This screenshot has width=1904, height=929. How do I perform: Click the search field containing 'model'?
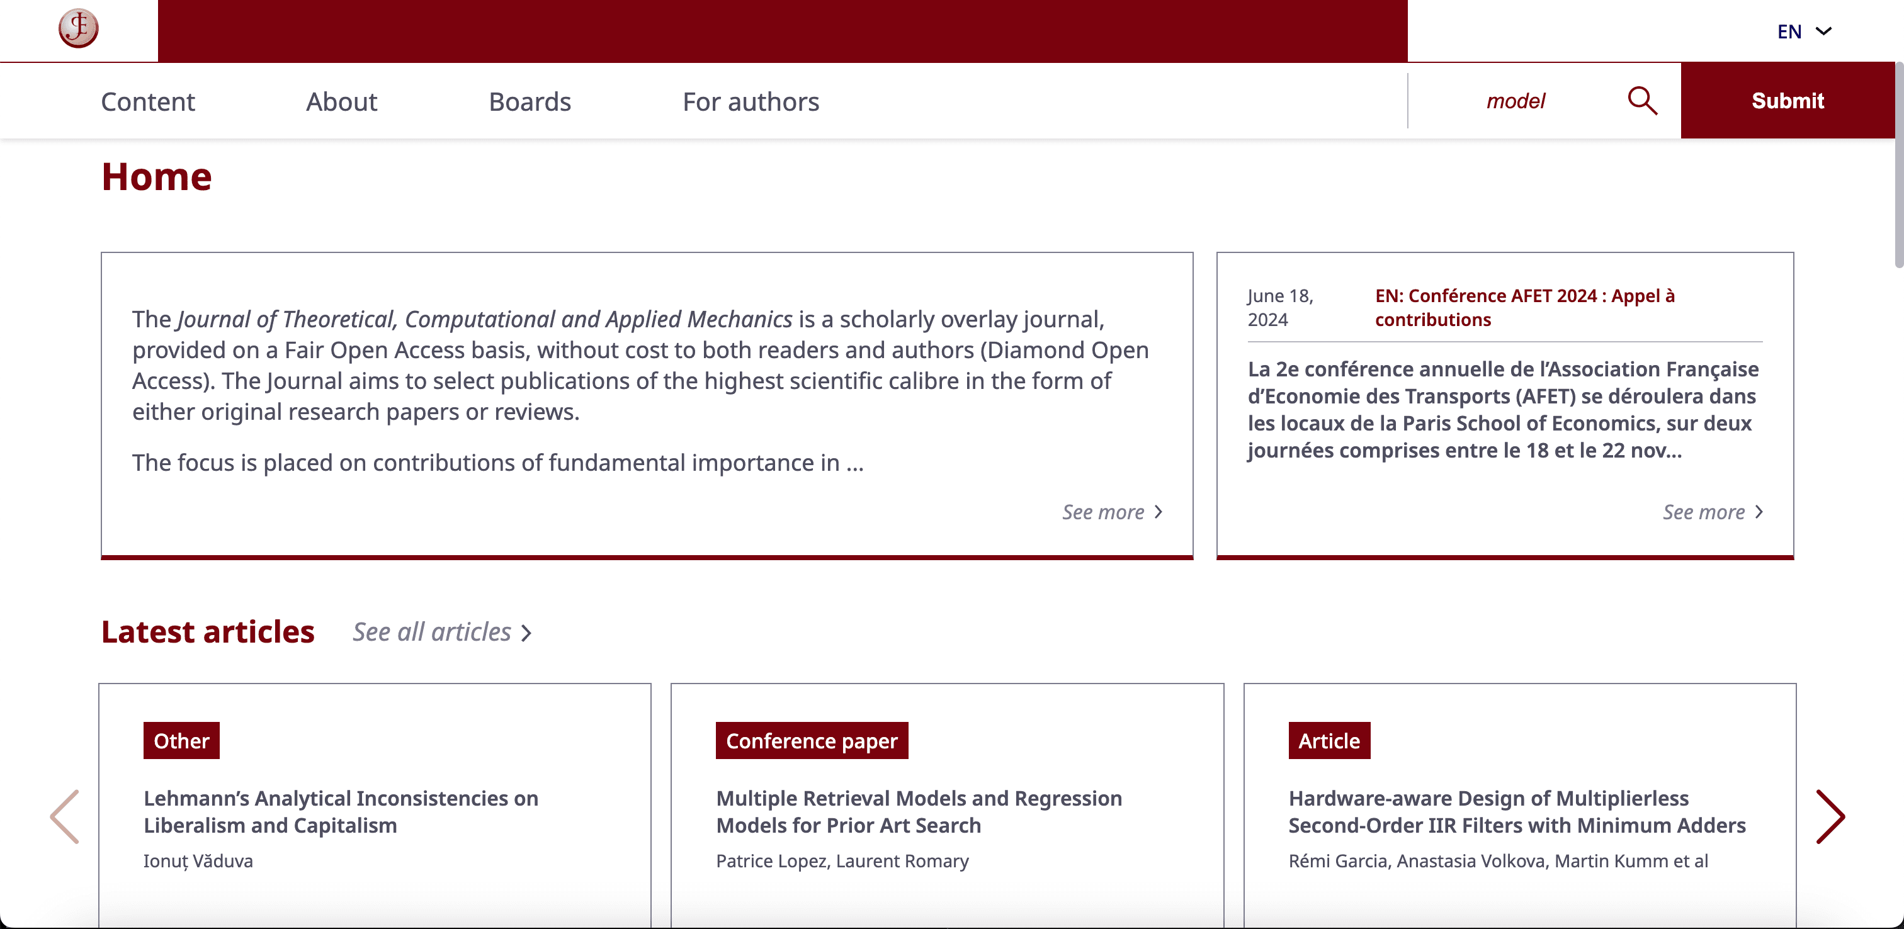tap(1516, 101)
